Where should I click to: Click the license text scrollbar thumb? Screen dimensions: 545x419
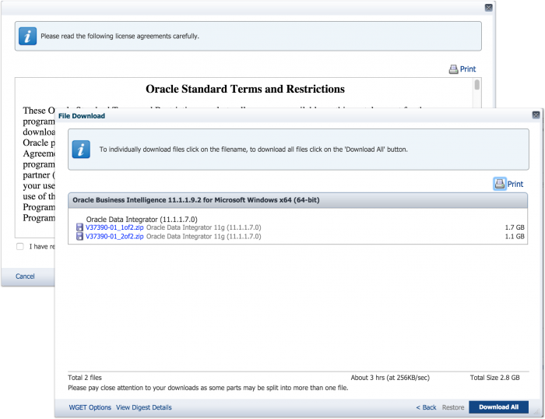[x=476, y=84]
